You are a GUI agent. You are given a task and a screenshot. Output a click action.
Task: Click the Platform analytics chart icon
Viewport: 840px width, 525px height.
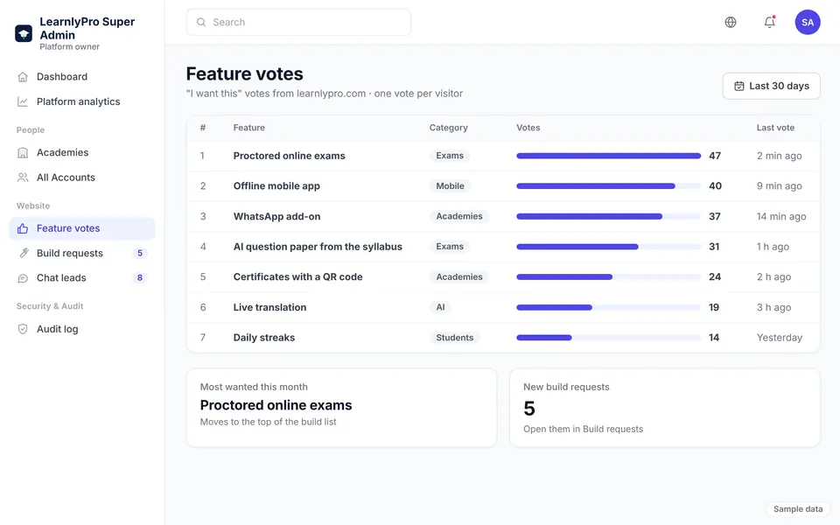click(23, 101)
